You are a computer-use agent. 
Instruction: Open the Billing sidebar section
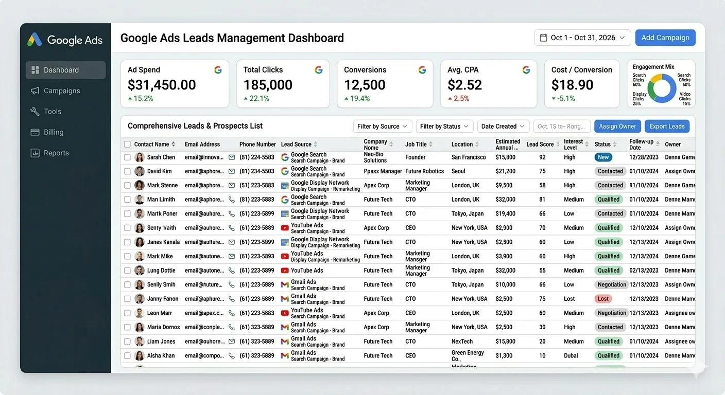point(54,132)
